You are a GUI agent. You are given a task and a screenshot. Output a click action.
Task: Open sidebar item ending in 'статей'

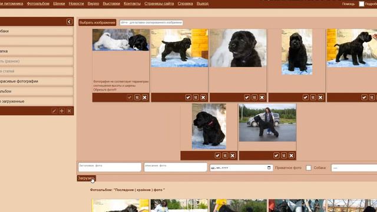37,71
